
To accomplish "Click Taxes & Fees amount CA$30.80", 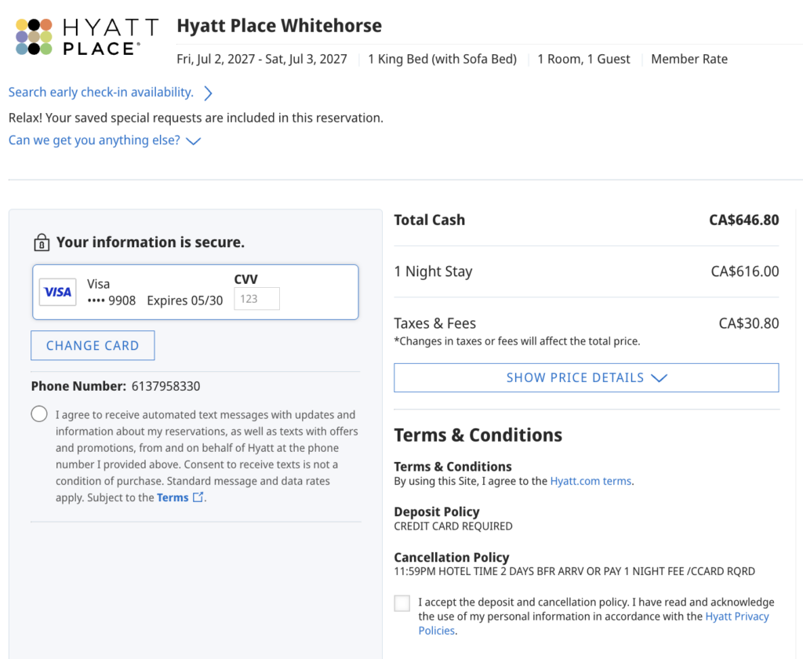I will pos(749,323).
